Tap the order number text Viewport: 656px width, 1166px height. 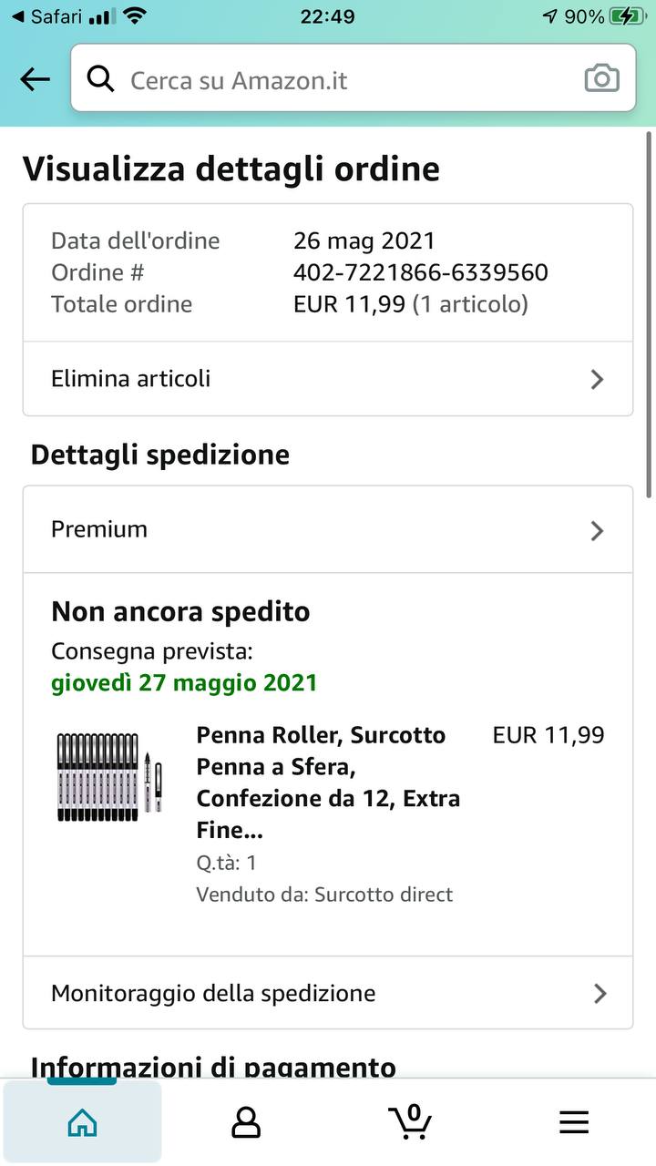[420, 272]
